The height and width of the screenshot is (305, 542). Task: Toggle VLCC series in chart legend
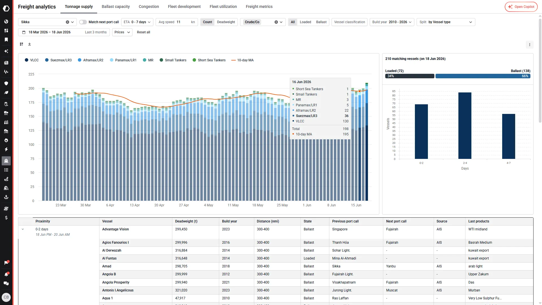point(32,60)
